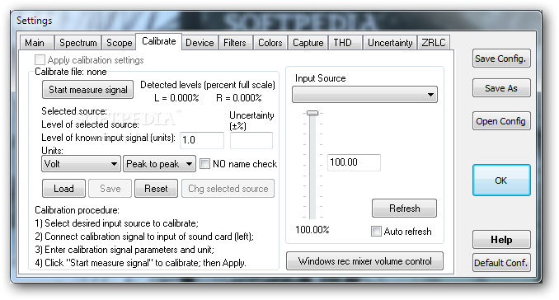Go to the Scope tab

tap(119, 43)
